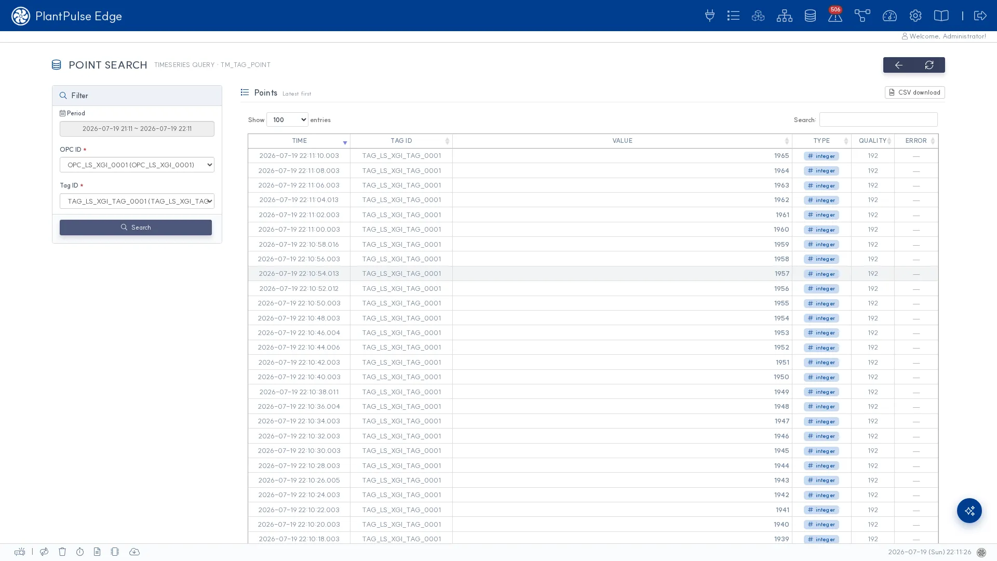Click the back arrow button

point(898,65)
